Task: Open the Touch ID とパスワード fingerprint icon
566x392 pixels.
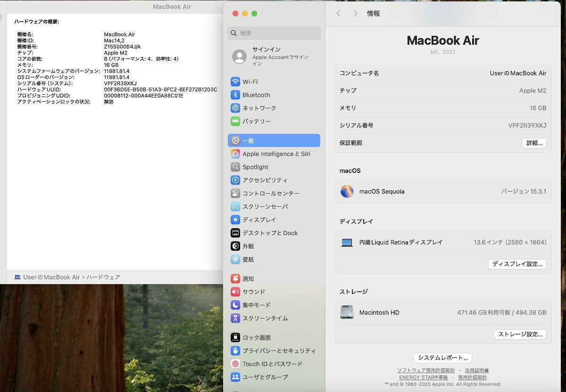Action: point(235,364)
